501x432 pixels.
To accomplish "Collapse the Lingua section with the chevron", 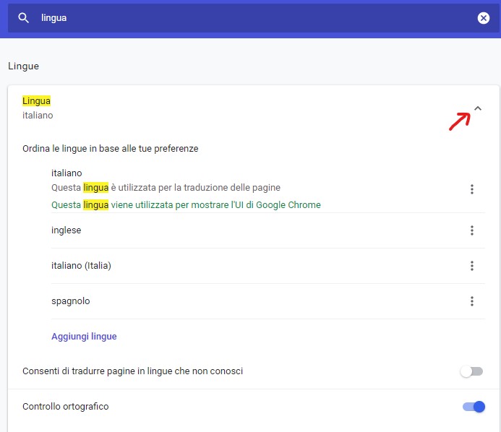I will [x=477, y=108].
